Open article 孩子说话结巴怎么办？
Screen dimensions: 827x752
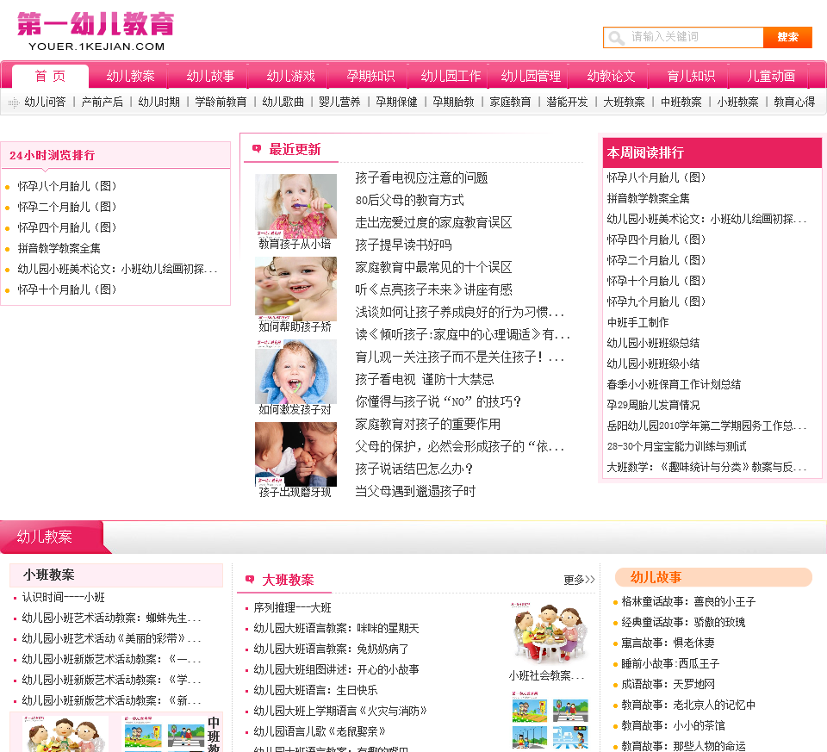click(x=414, y=469)
